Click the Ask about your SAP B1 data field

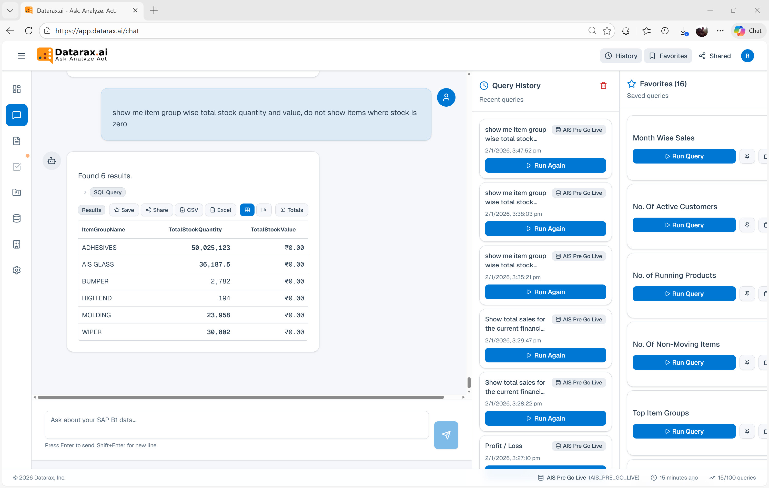click(236, 425)
